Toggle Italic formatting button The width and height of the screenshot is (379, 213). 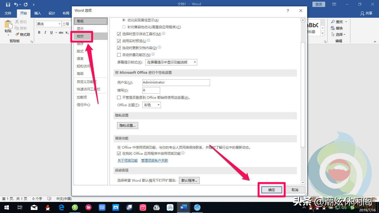45,32
